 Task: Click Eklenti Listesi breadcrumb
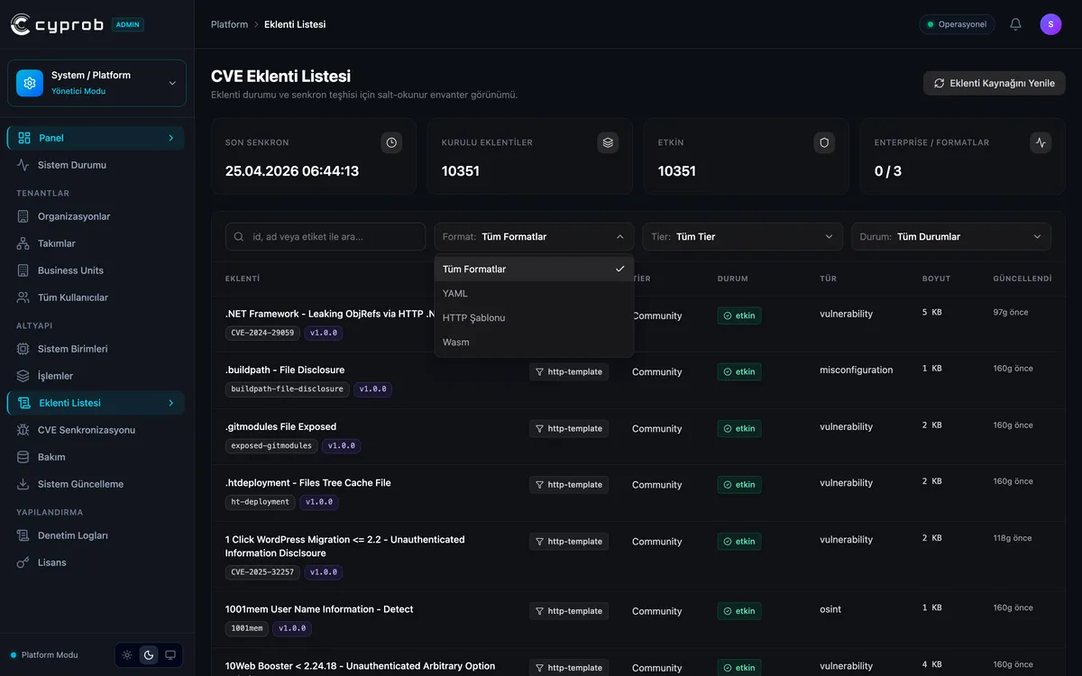coord(295,24)
